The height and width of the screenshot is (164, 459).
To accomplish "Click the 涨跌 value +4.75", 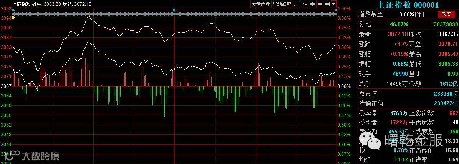I will point(401,44).
